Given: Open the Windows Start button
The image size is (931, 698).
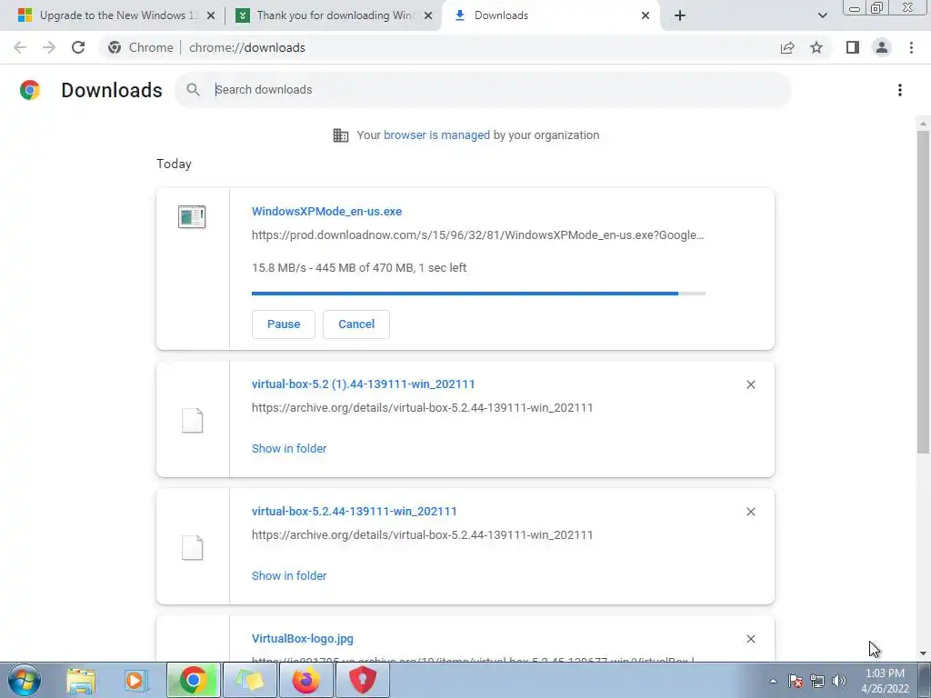Looking at the screenshot, I should click(25, 680).
